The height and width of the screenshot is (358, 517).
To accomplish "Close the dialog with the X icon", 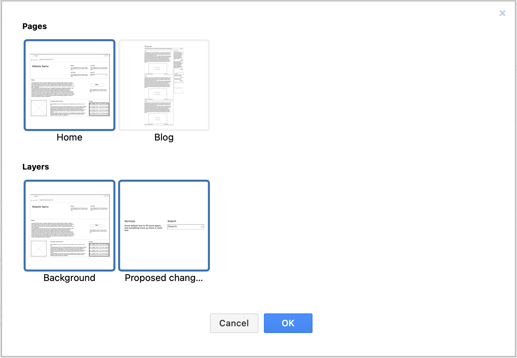I will pos(502,13).
